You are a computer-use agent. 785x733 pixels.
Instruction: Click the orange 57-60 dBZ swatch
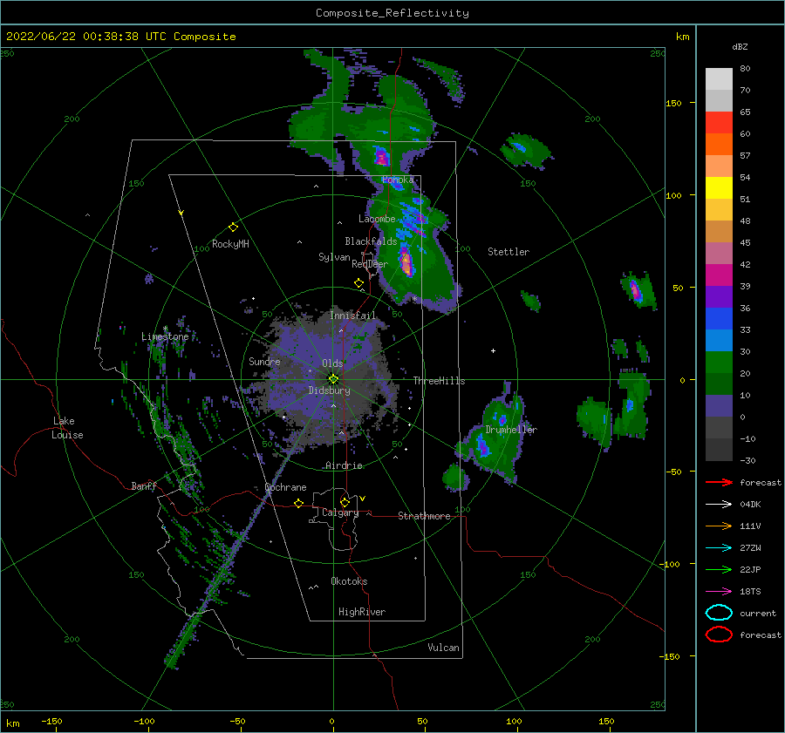coord(719,144)
